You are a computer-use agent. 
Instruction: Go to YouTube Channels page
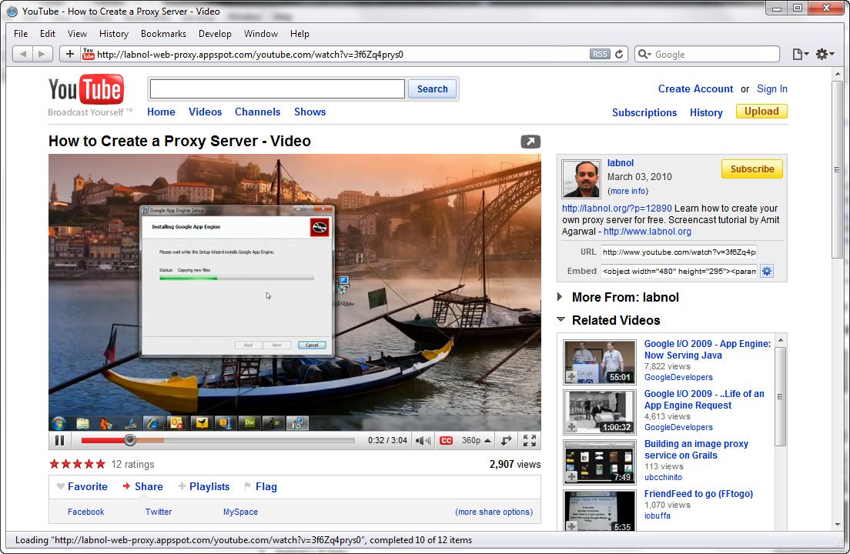click(x=257, y=112)
